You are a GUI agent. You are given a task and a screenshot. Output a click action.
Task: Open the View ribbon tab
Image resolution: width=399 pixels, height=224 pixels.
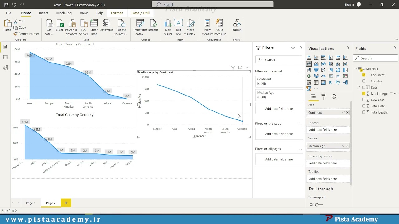84,13
